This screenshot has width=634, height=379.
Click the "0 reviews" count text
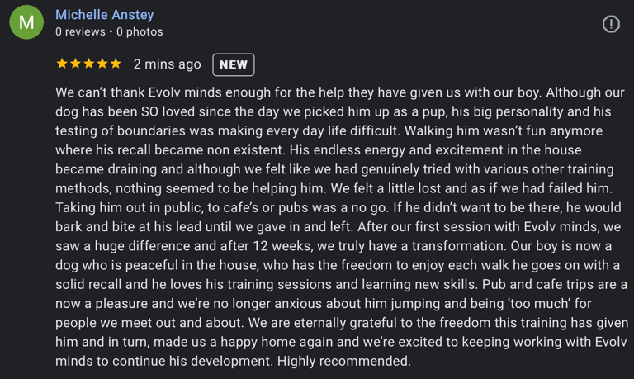coord(80,31)
